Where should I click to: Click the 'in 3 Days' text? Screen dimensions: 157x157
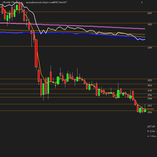point(152,136)
